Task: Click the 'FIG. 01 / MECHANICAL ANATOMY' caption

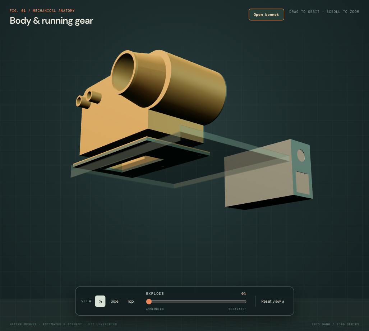Action: pyautogui.click(x=42, y=10)
